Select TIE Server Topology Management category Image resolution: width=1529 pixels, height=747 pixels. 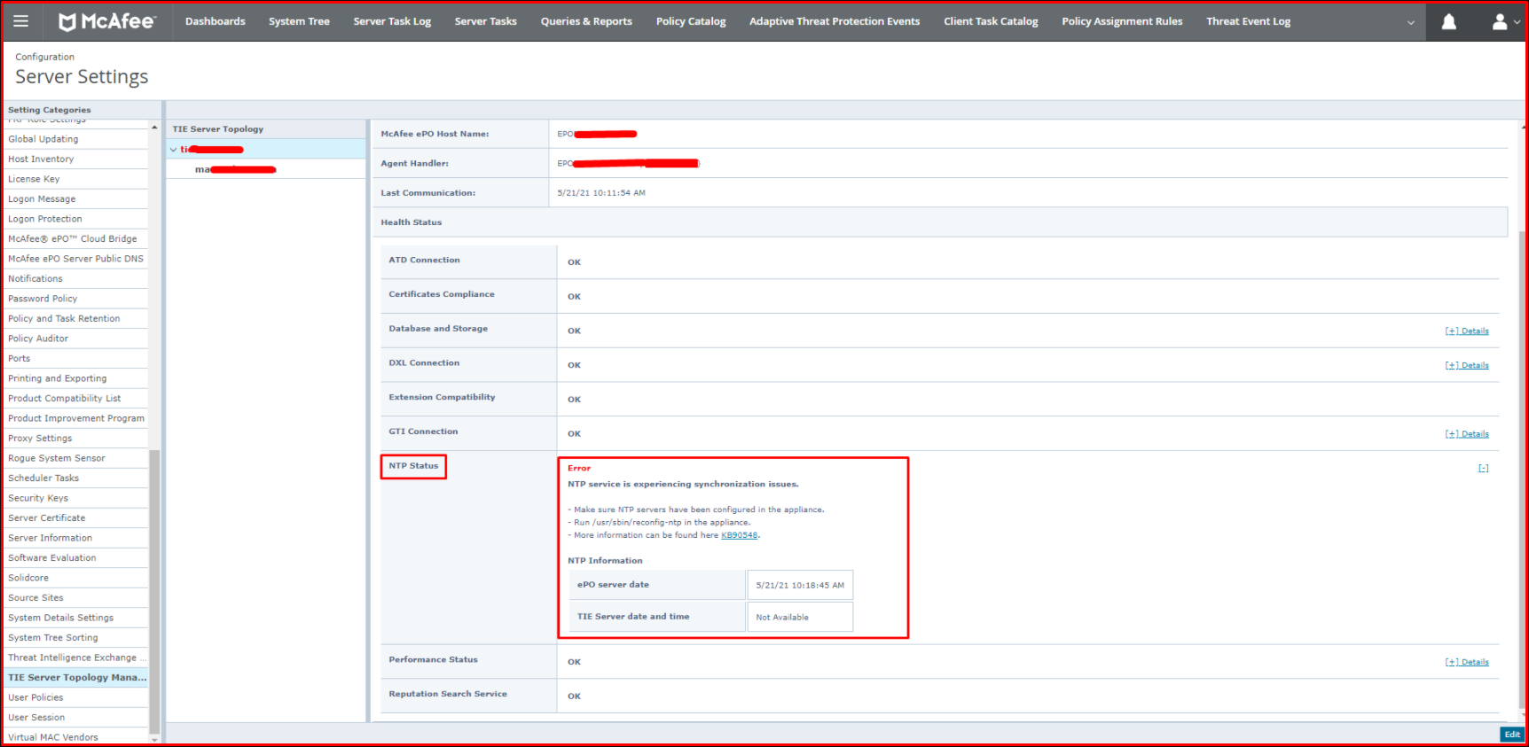pyautogui.click(x=75, y=678)
